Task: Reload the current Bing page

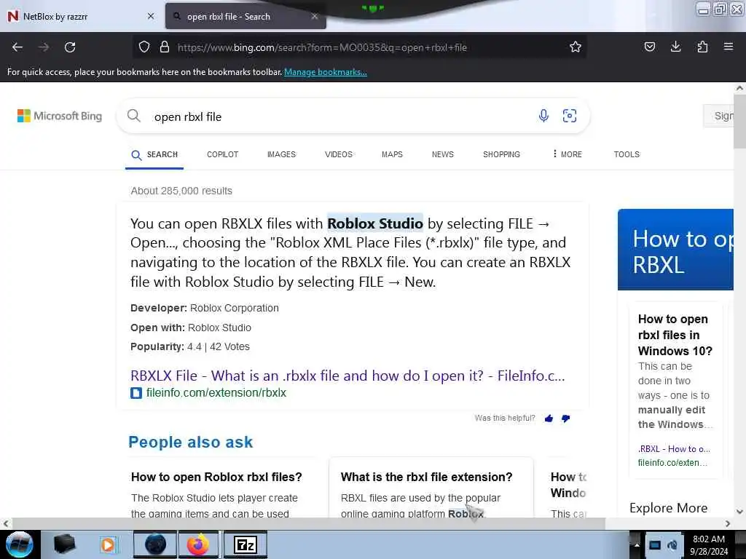Action: 70,47
